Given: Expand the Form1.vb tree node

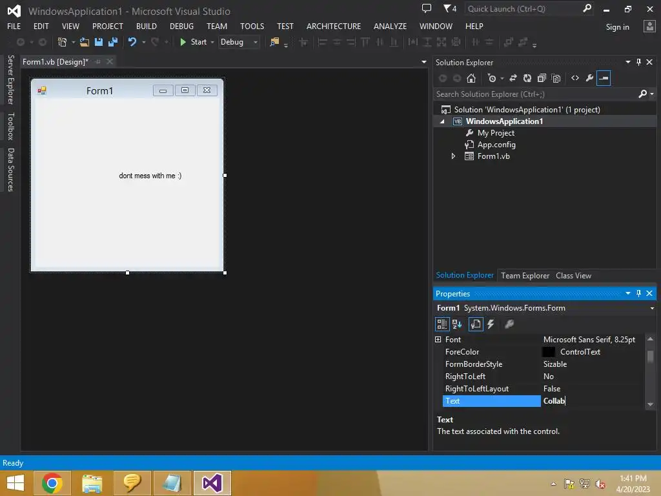Looking at the screenshot, I should tap(453, 156).
